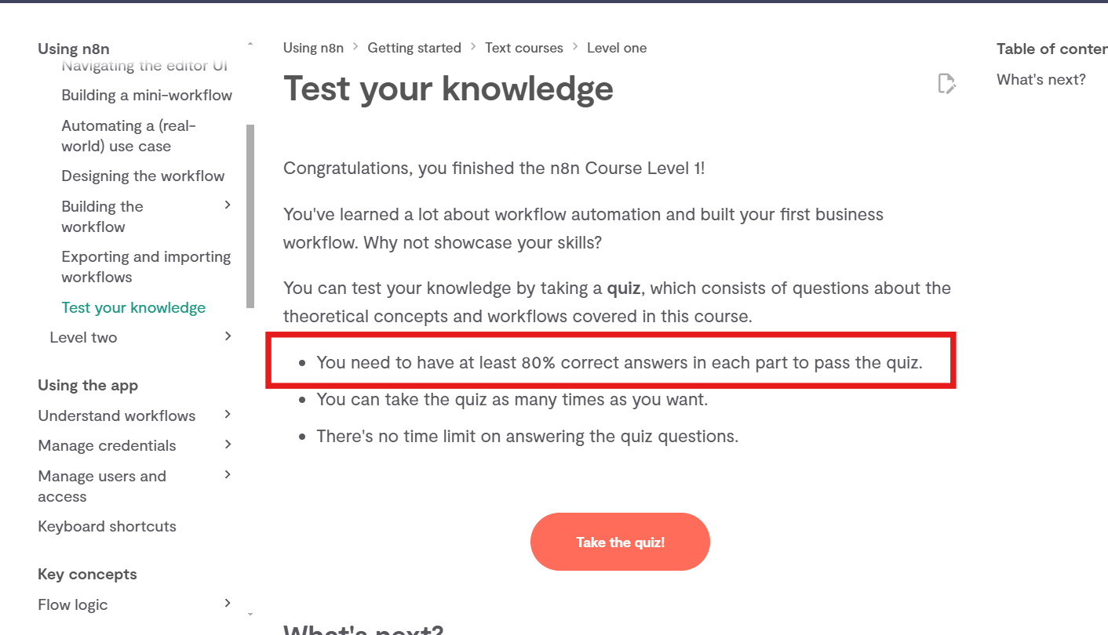Open Keyboard shortcuts page
Screen dimensions: 1108x635
107,526
